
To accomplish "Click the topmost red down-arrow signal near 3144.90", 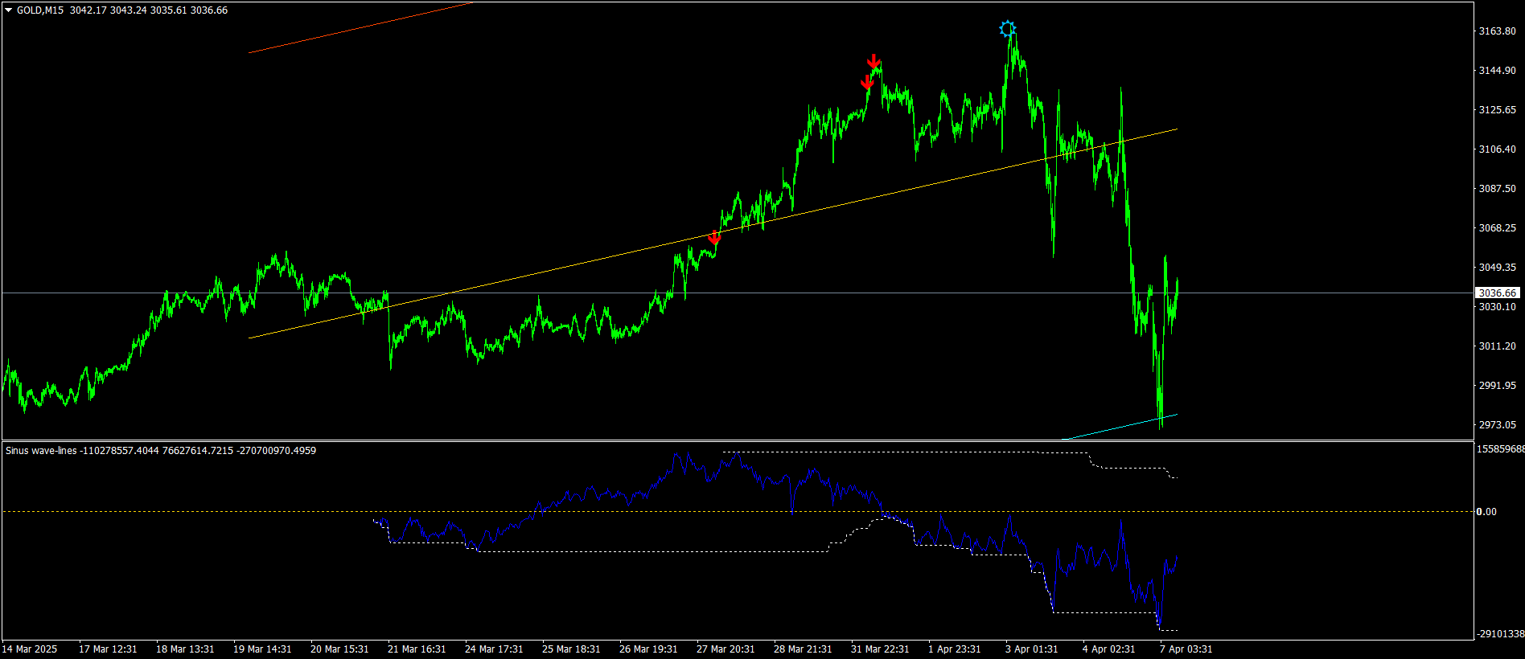I will pos(873,62).
